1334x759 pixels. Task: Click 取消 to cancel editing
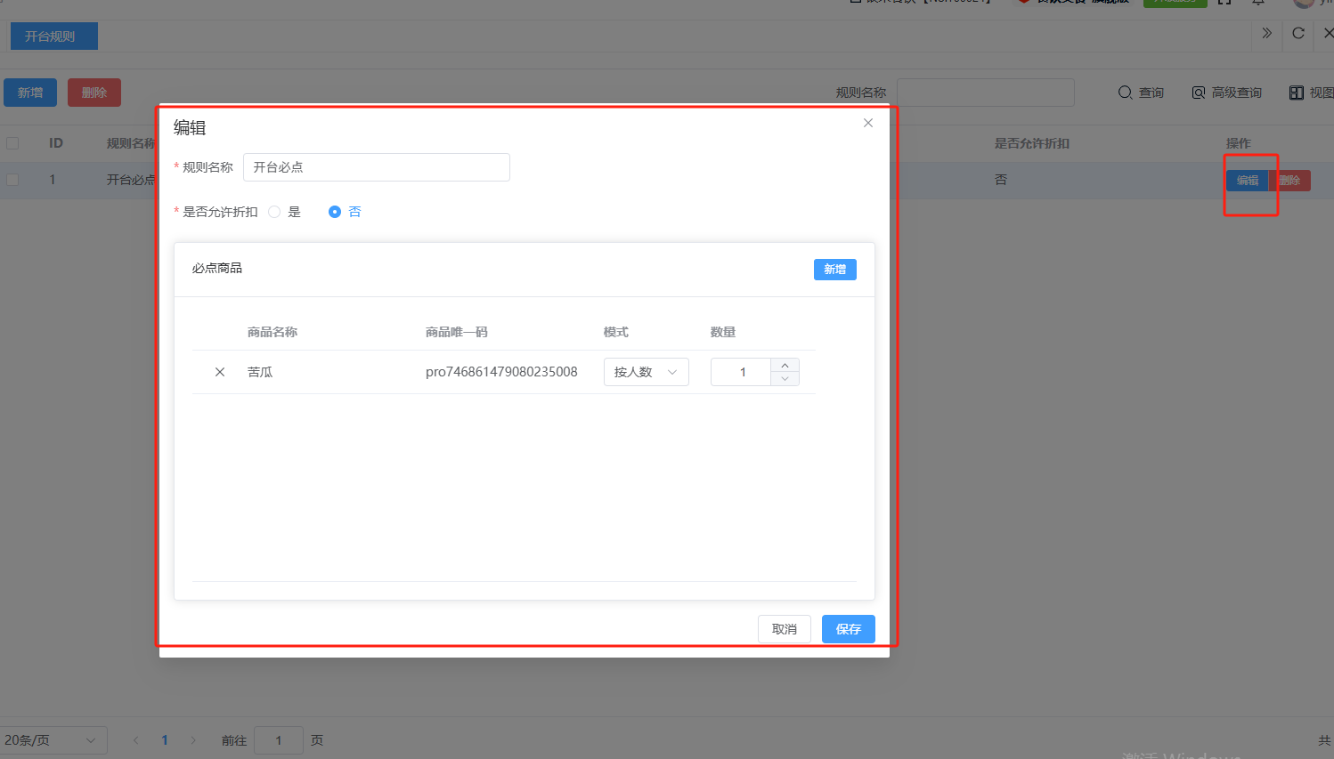784,629
